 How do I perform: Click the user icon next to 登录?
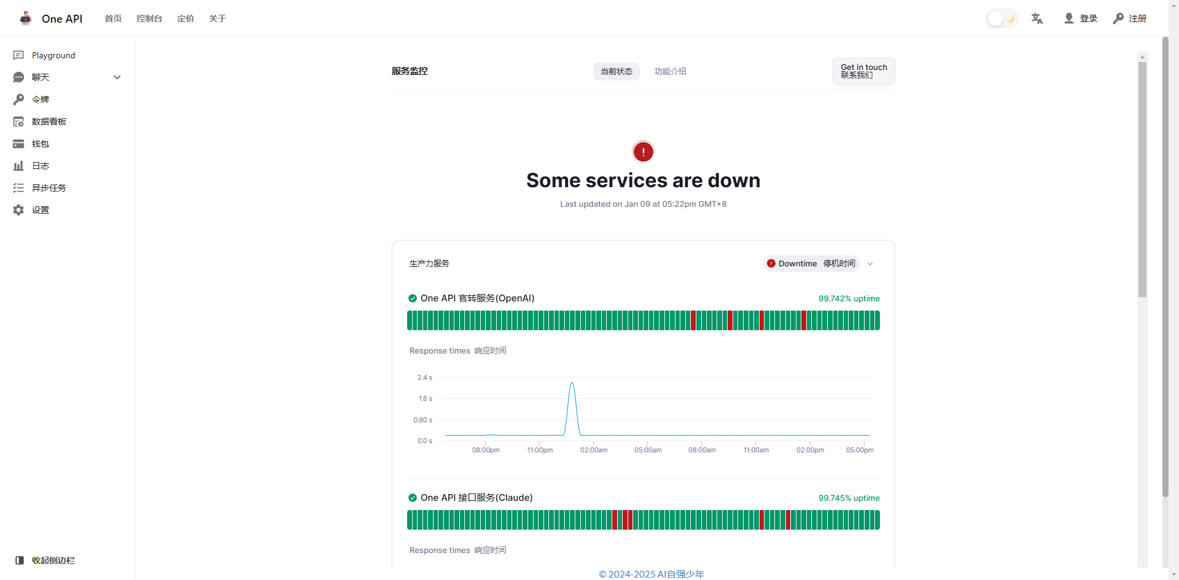(1069, 18)
